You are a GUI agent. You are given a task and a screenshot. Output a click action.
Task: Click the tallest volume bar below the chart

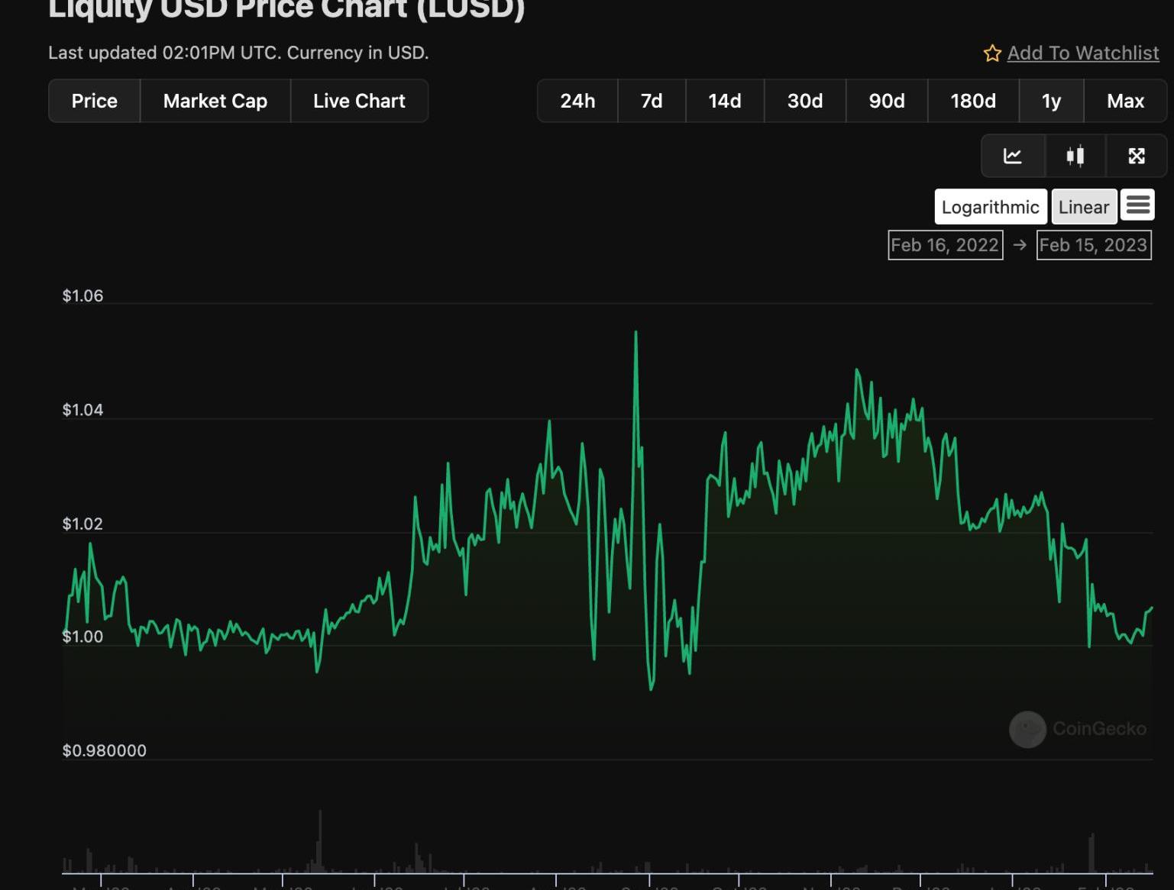(x=320, y=841)
